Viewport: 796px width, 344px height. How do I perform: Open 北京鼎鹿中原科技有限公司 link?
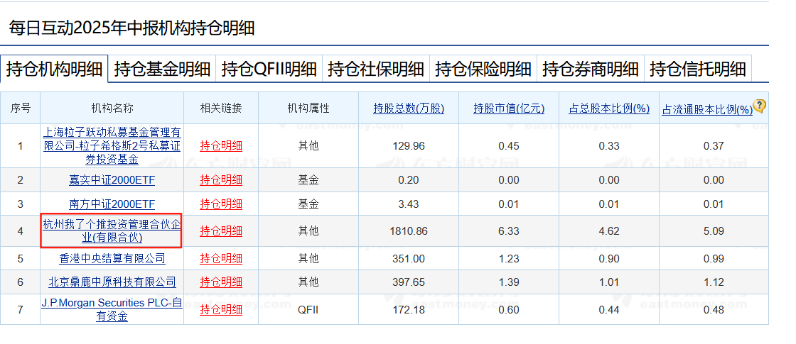click(112, 282)
